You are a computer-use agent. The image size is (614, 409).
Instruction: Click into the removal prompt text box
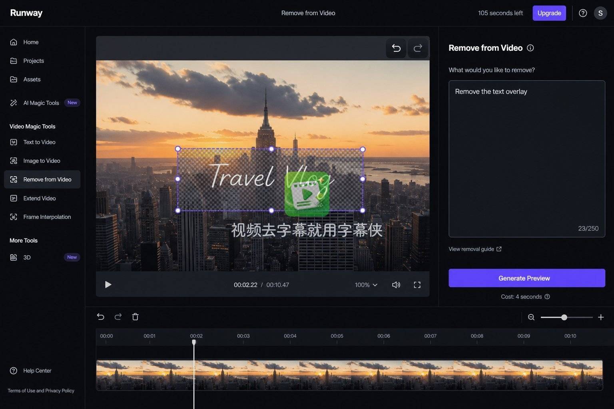tap(527, 159)
